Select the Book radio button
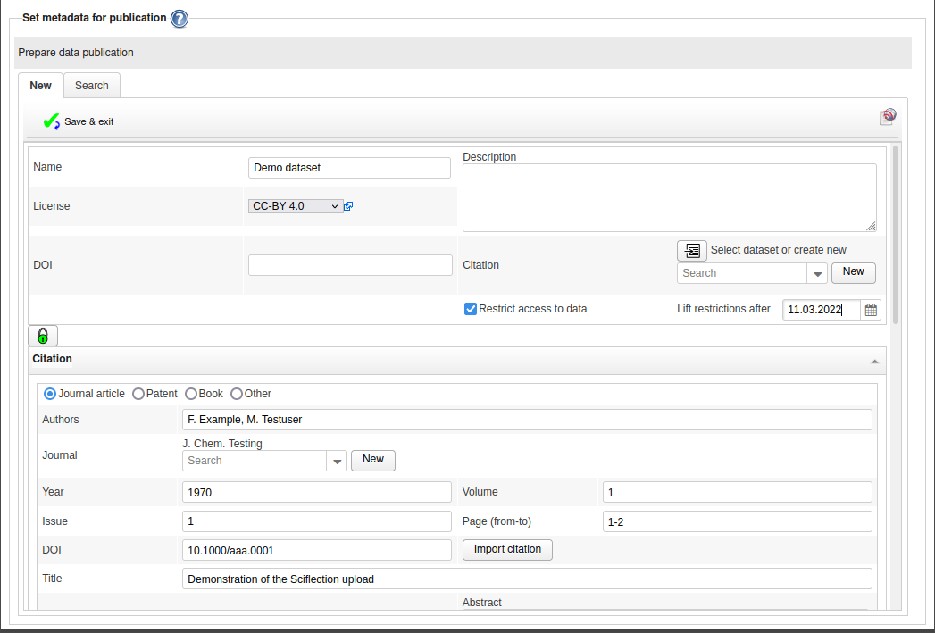 pyautogui.click(x=191, y=394)
